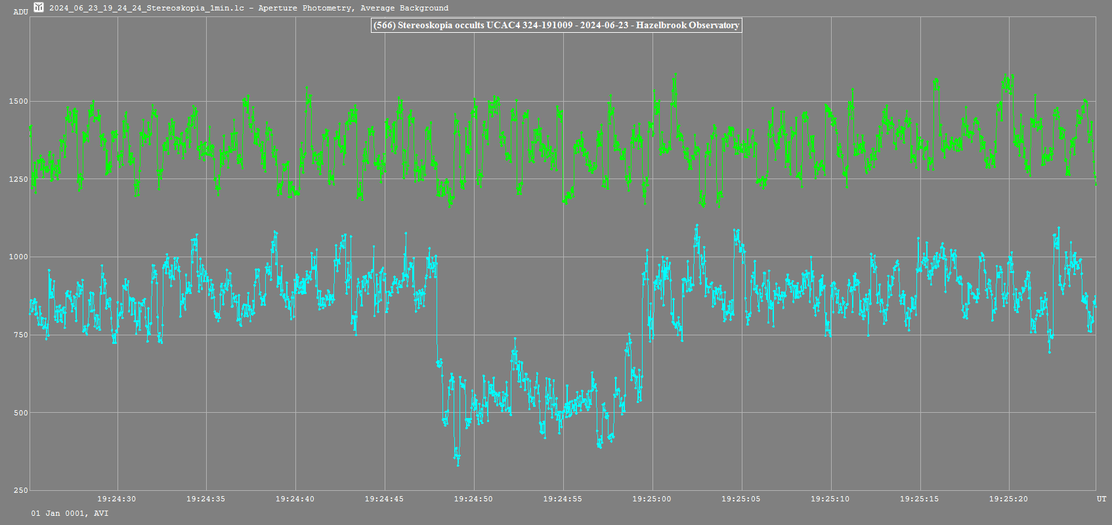Click the UT axis label
This screenshot has height=525, width=1112.
[x=1101, y=499]
